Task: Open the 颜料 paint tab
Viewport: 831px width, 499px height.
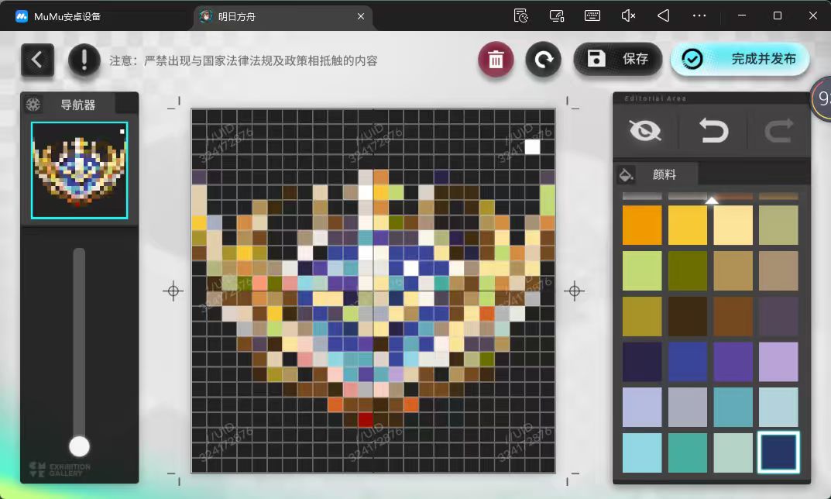Action: tap(664, 174)
